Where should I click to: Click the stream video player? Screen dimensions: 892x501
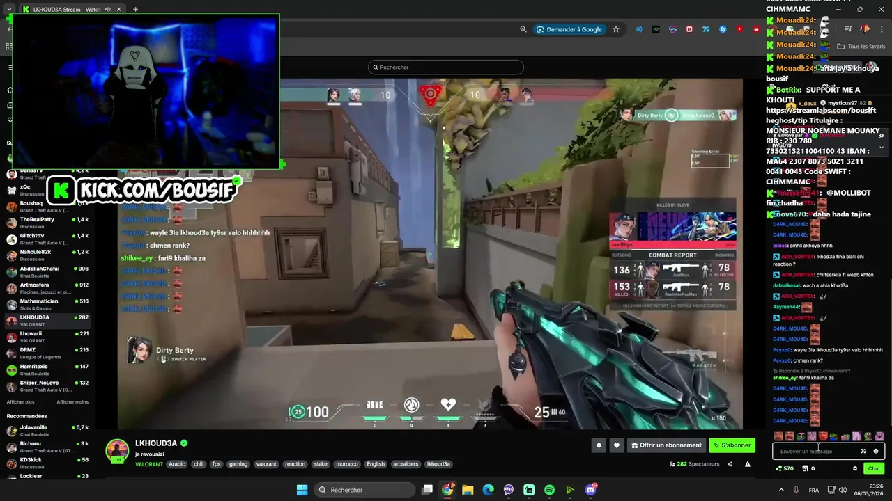(430, 254)
